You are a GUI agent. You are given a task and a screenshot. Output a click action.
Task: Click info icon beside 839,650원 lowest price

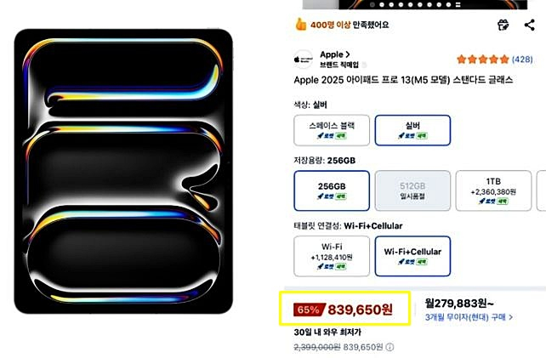pyautogui.click(x=390, y=347)
